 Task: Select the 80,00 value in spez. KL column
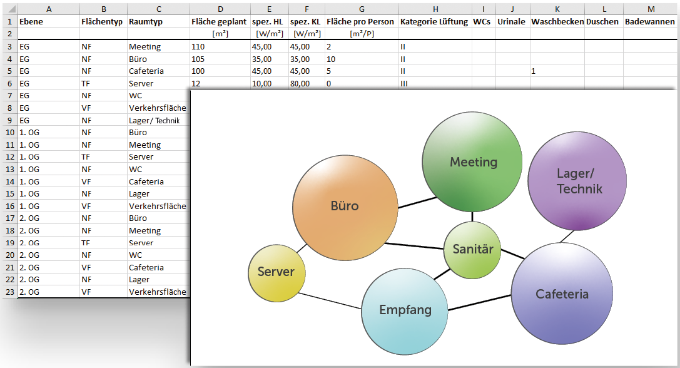click(x=305, y=83)
